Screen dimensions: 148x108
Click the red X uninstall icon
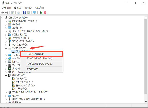[45, 12]
